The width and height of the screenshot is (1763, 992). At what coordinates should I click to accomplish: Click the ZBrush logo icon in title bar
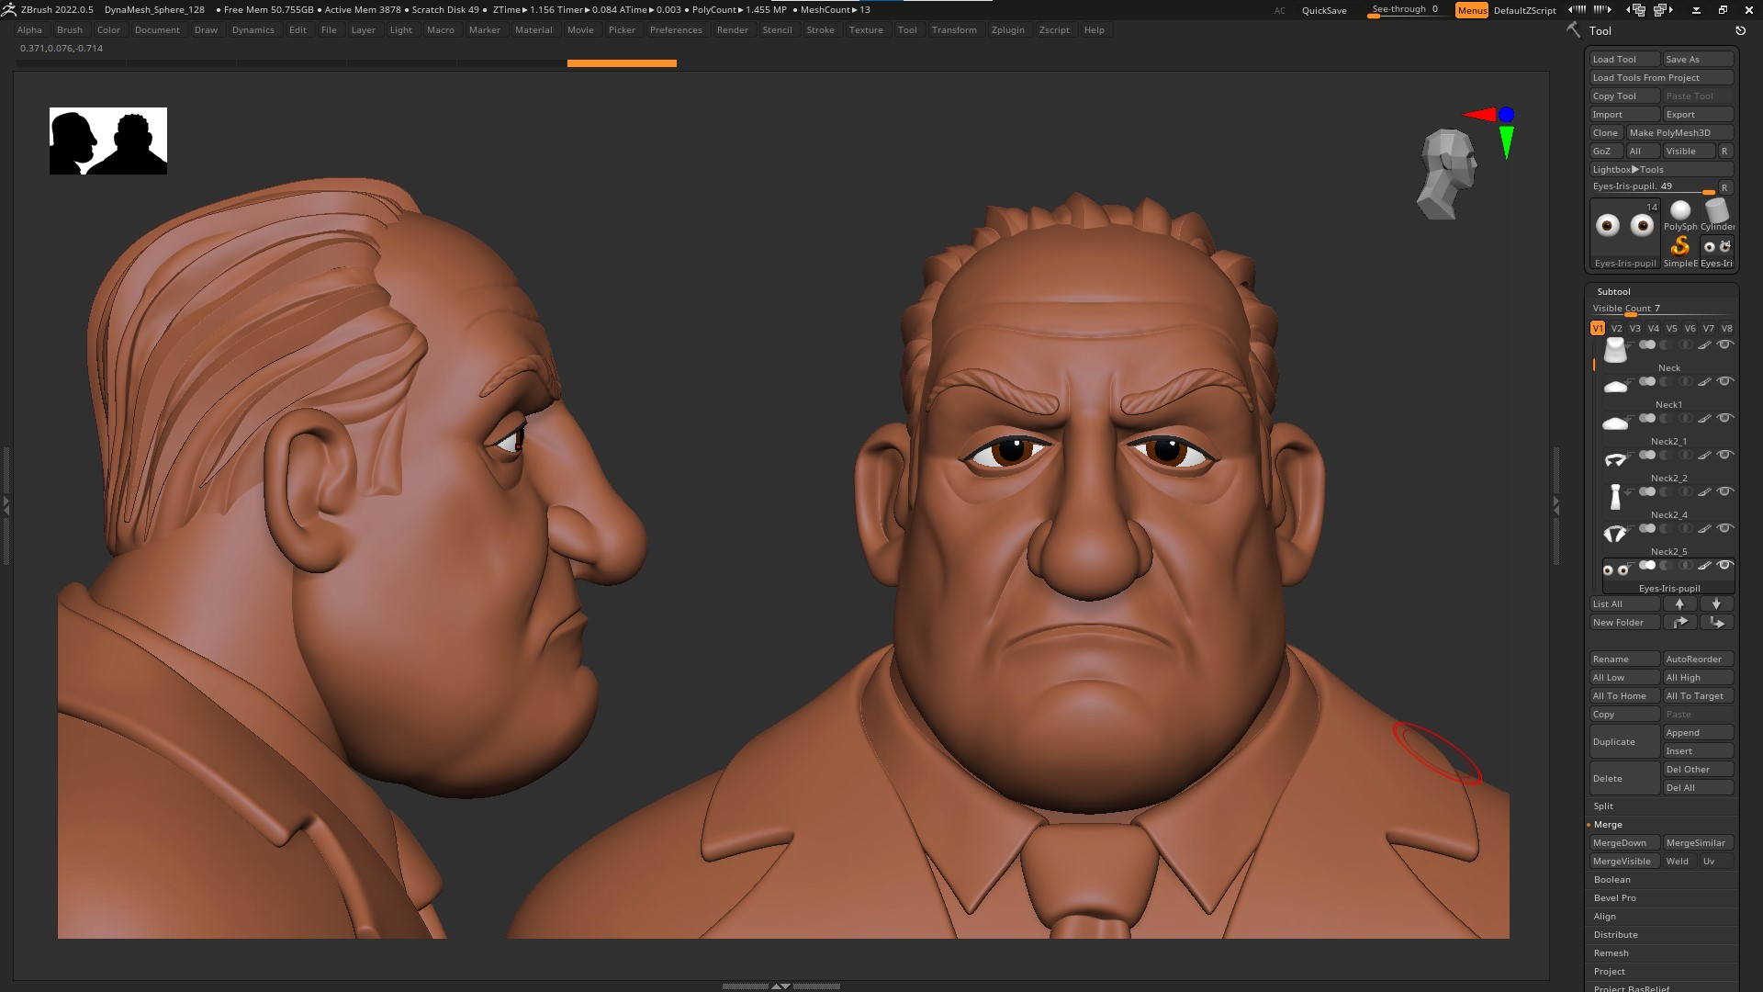9,9
